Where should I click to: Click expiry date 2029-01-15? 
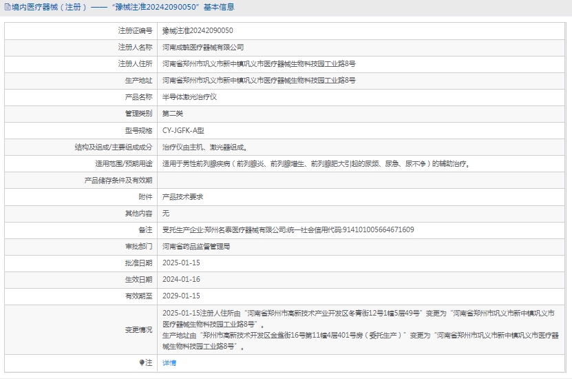click(x=181, y=296)
